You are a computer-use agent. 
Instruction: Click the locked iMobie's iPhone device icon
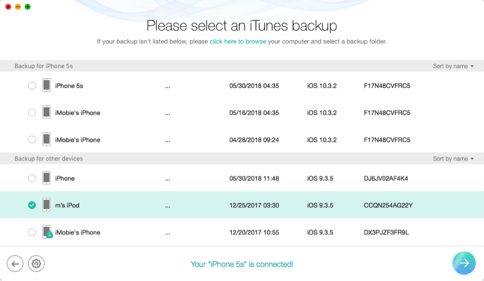[47, 232]
